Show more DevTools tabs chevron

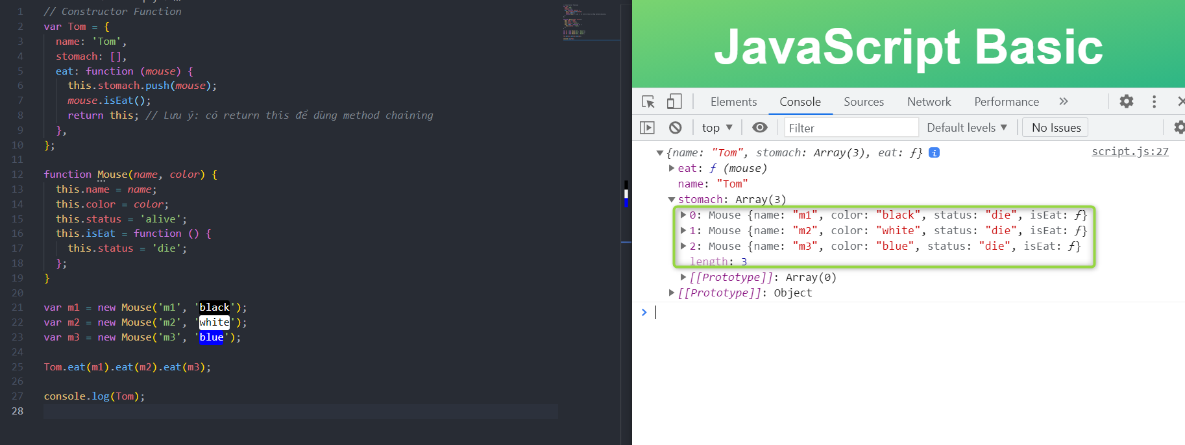pos(1063,101)
